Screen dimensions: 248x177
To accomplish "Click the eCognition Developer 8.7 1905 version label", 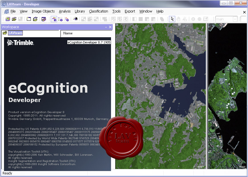I will [89, 42].
